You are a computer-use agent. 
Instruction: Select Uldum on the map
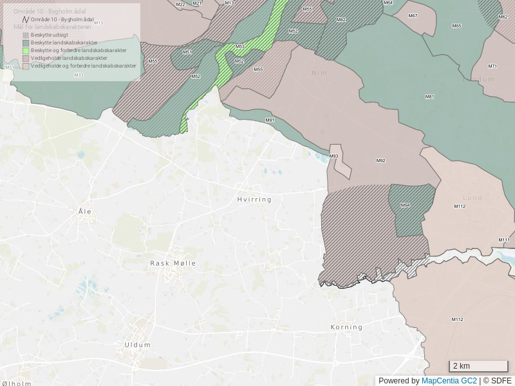point(137,345)
